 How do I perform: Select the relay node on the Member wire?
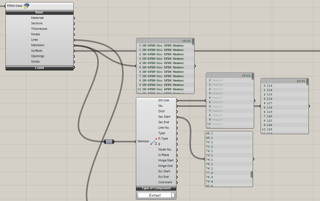[x=109, y=141]
